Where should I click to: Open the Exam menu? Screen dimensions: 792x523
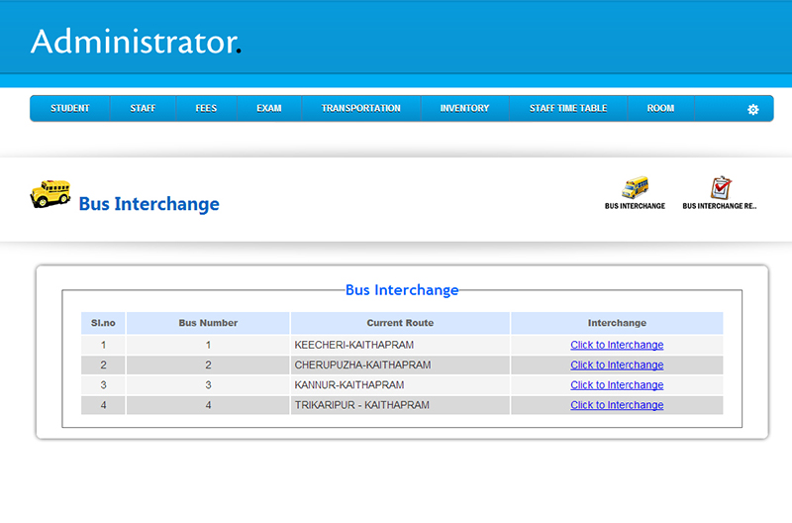[269, 108]
